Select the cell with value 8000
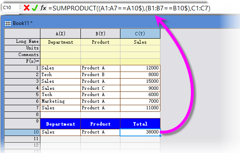The height and width of the screenshot is (153, 240). [140, 75]
